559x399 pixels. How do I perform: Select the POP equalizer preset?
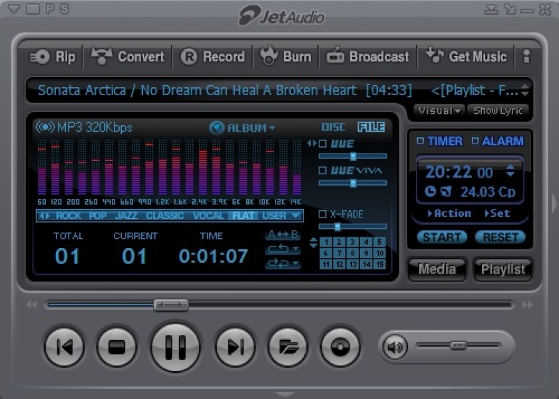click(97, 215)
